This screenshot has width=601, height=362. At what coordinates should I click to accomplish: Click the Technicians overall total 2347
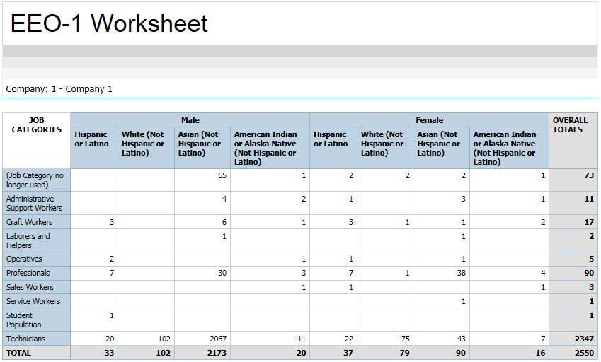tap(584, 339)
